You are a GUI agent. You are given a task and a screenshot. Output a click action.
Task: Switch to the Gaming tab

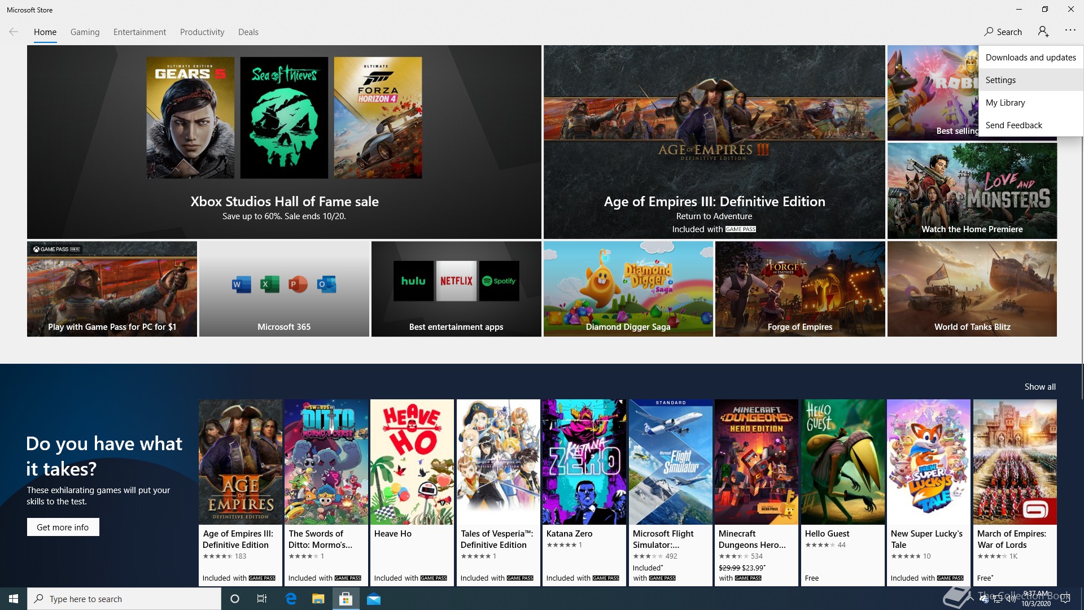[85, 32]
